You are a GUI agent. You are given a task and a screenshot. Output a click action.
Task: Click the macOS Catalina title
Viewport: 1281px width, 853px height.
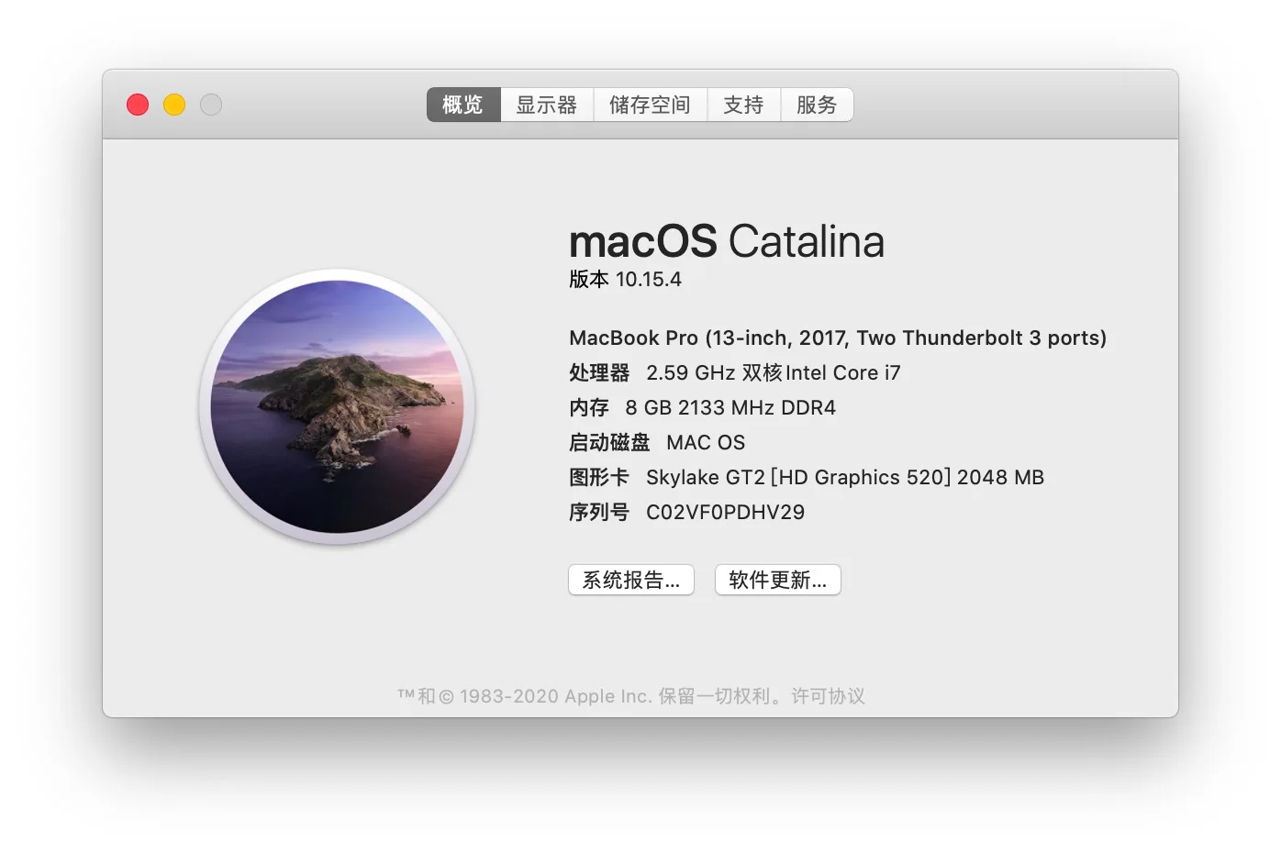point(727,242)
